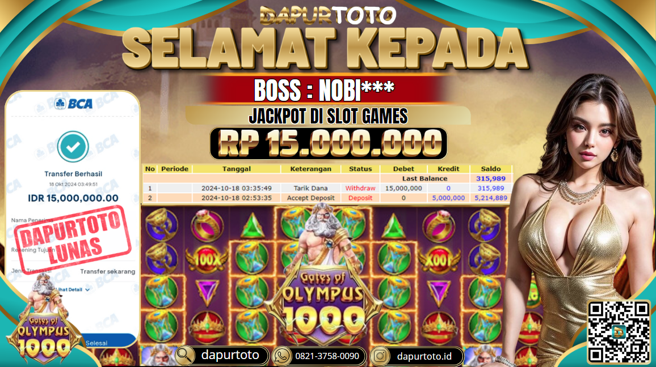Click the 100X multiplier orb symbol
The width and height of the screenshot is (656, 367).
pyautogui.click(x=208, y=260)
